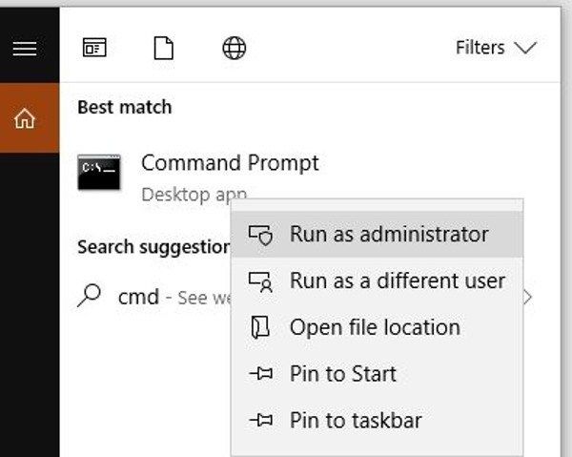Select Open file location

pyautogui.click(x=378, y=327)
